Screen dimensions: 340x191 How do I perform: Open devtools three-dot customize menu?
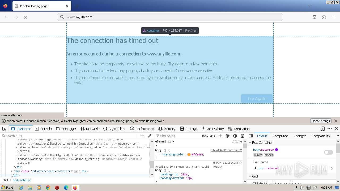coord(330,129)
